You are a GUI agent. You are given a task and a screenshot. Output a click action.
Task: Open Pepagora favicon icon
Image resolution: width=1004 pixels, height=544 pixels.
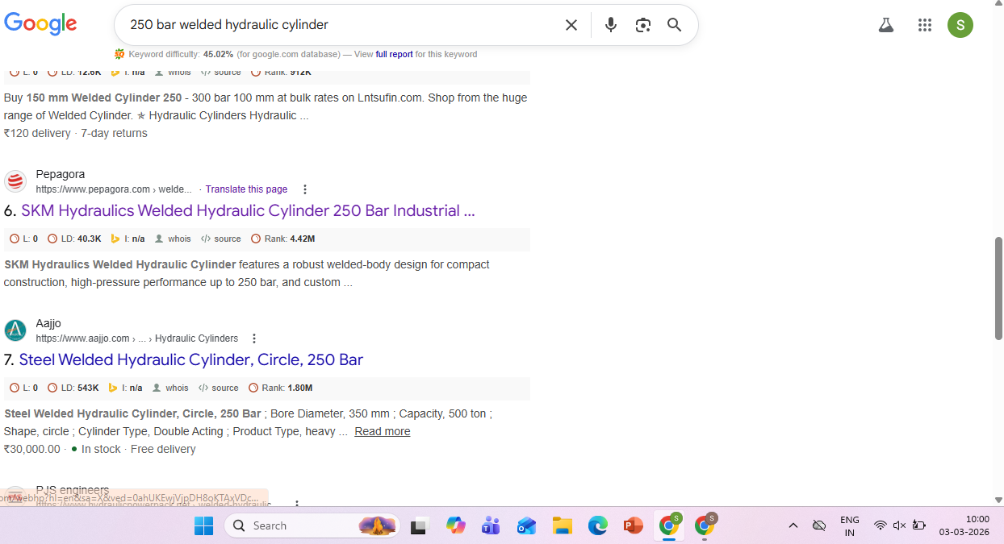point(15,181)
